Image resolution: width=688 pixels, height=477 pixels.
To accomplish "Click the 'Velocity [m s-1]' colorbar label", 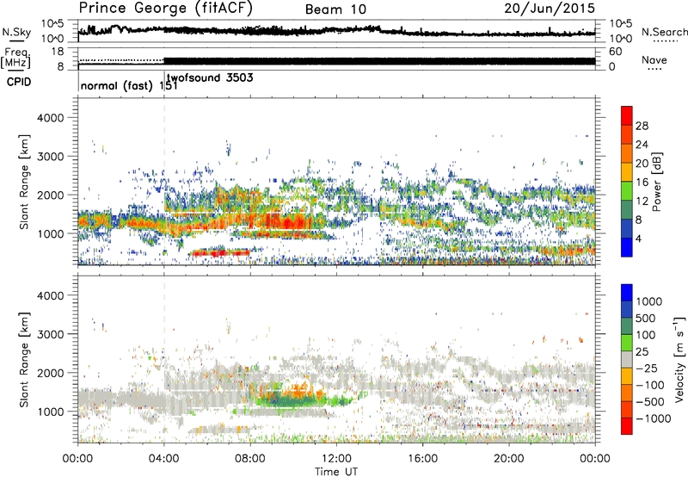I will click(679, 359).
